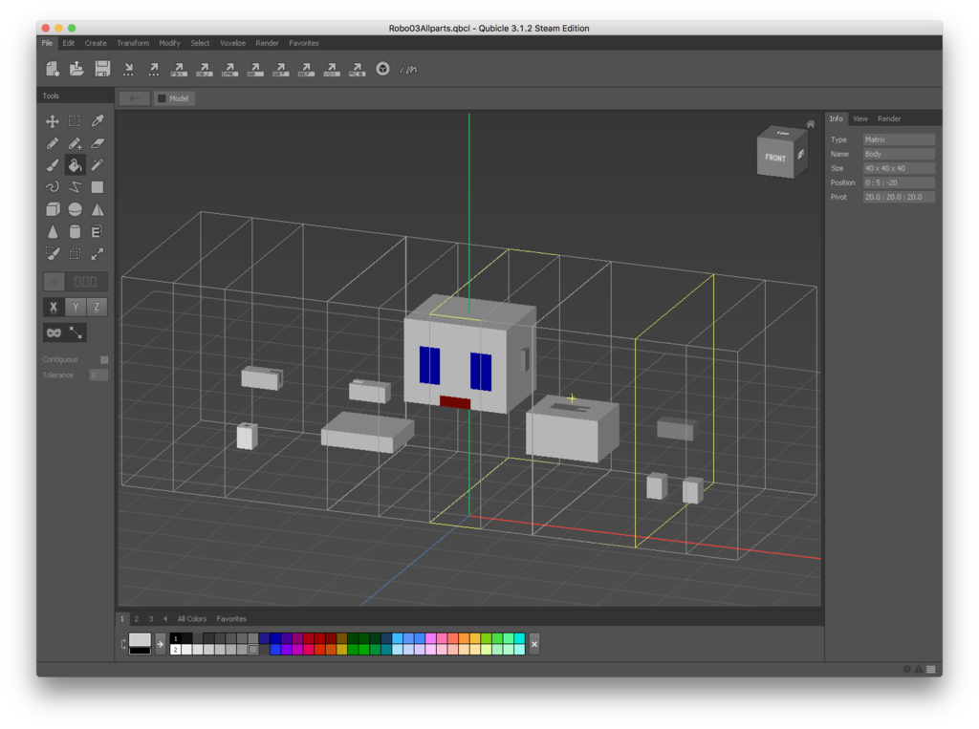Select the paint selection brush tool

pyautogui.click(x=53, y=254)
